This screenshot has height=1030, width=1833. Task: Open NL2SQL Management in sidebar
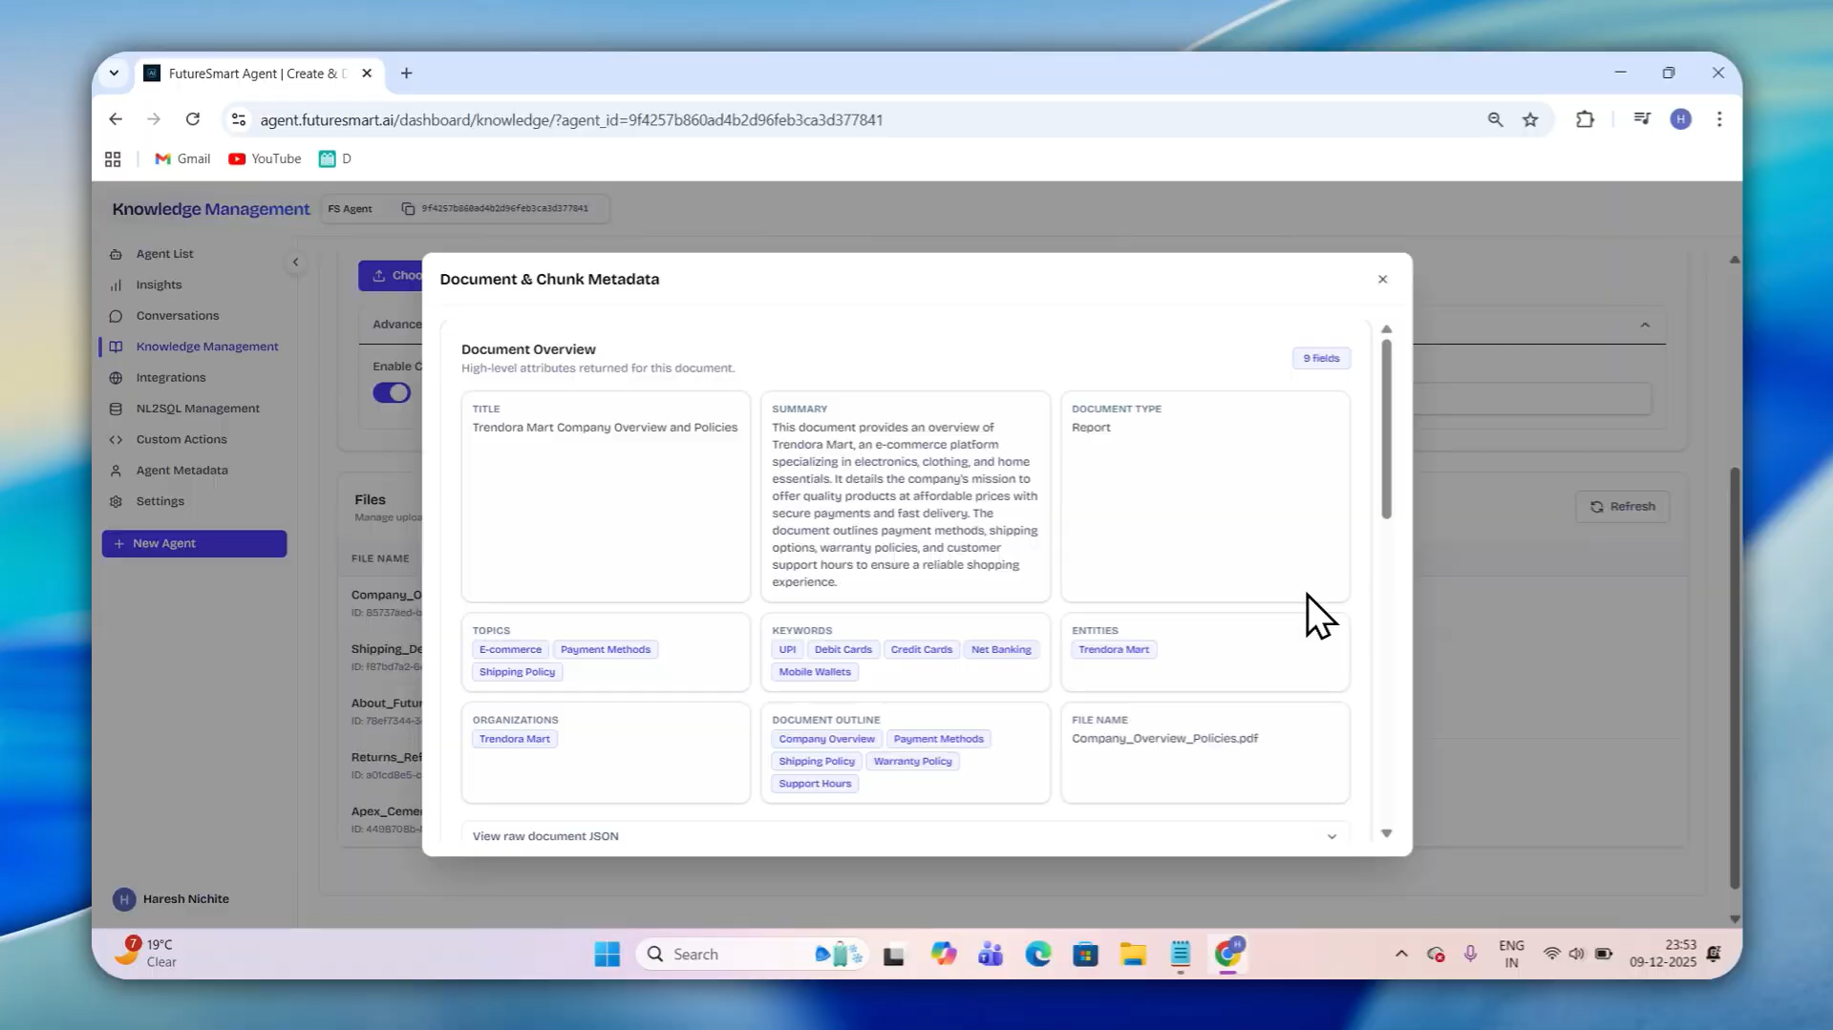[197, 409]
